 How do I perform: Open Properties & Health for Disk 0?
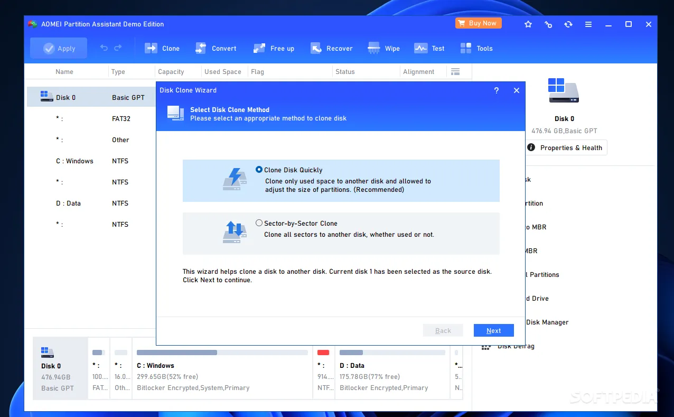566,148
